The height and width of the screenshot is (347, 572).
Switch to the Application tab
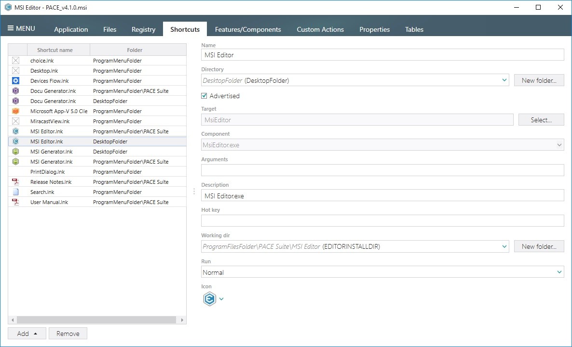[x=71, y=29]
